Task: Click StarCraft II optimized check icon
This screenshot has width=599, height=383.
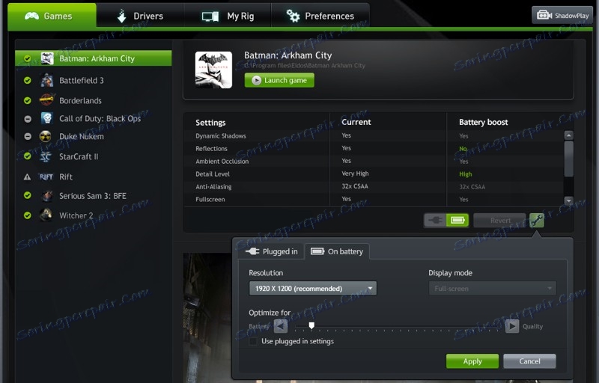Action: click(28, 156)
